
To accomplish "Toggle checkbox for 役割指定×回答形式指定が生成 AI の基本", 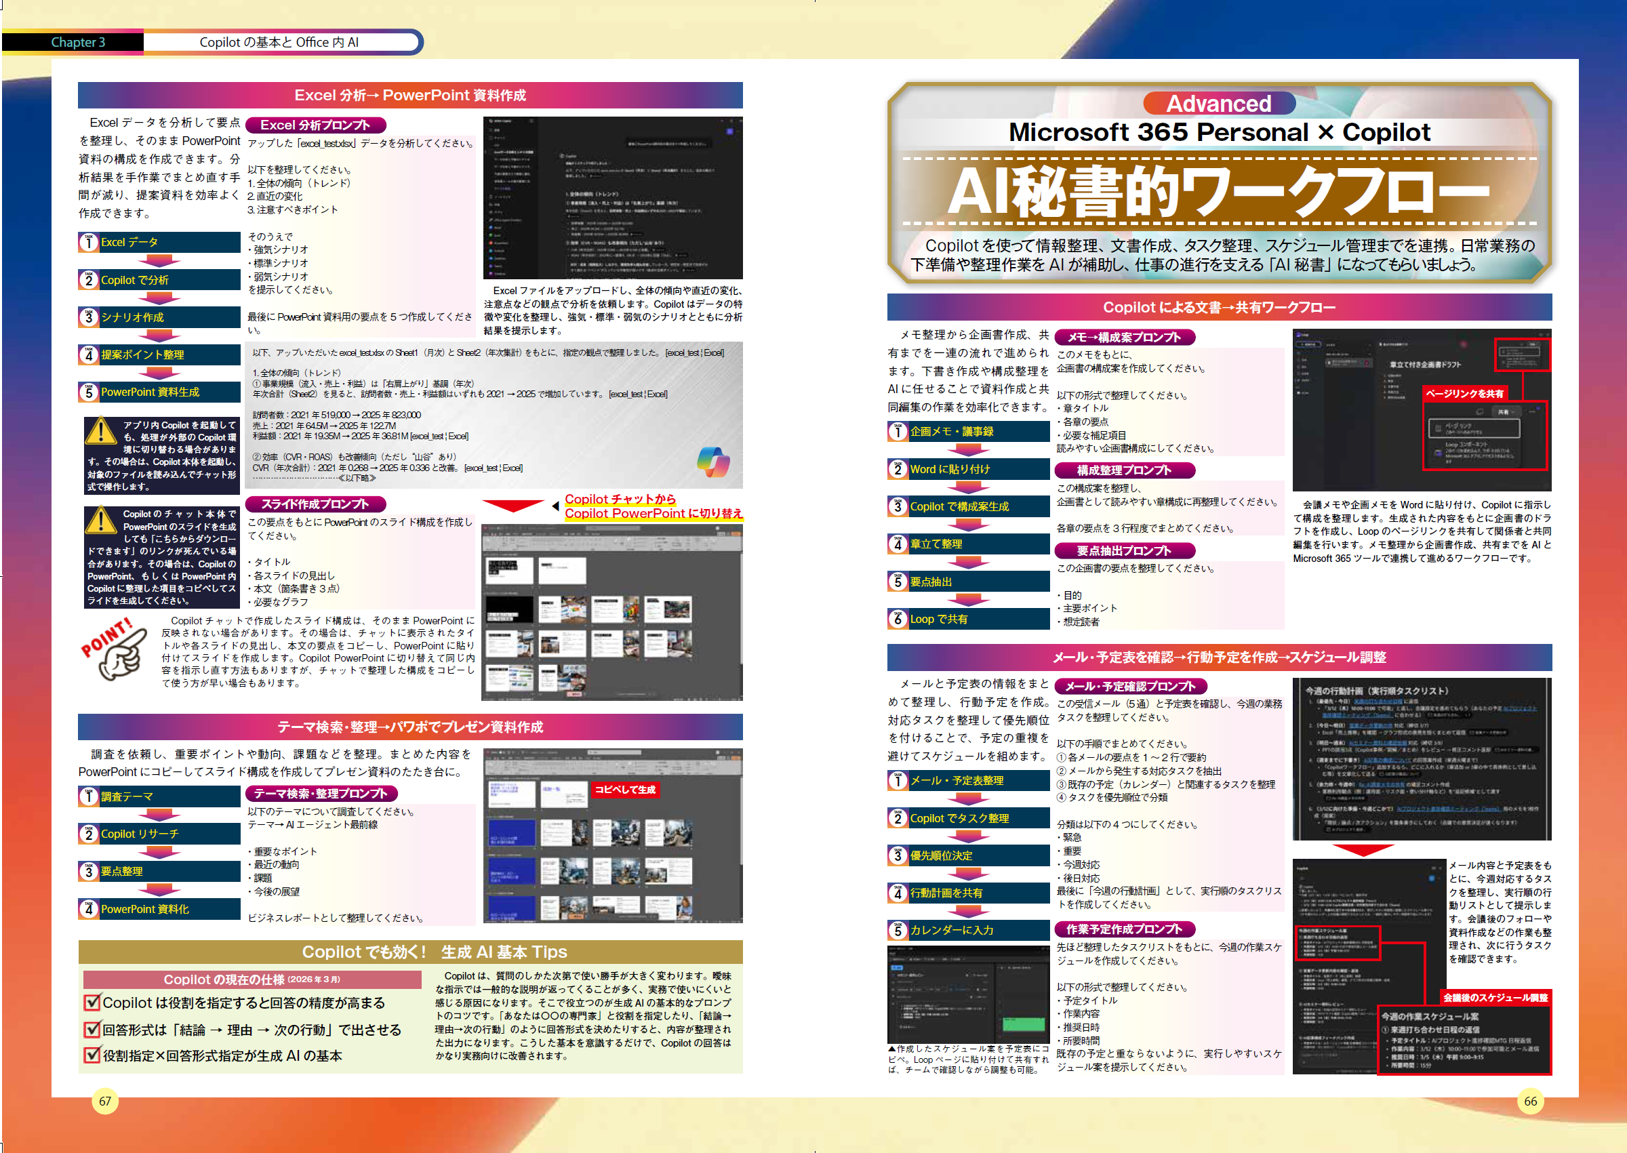I will (92, 1056).
